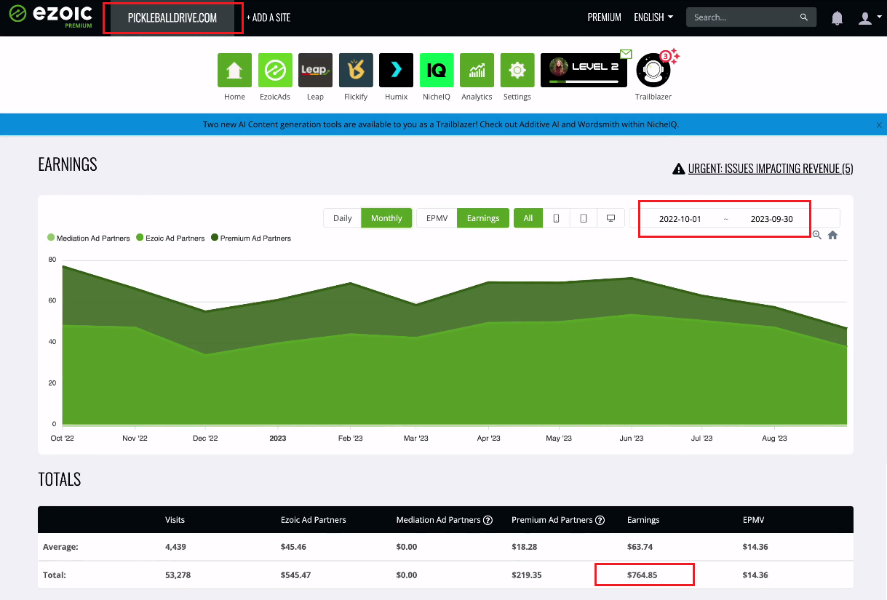Image resolution: width=887 pixels, height=600 pixels.
Task: Launch the Leap app icon
Action: [315, 71]
